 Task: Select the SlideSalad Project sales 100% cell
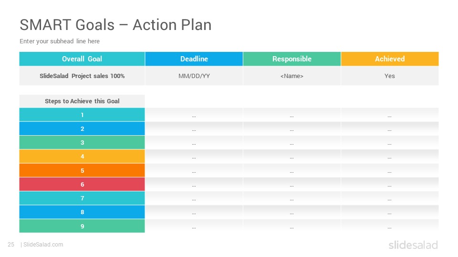82,76
